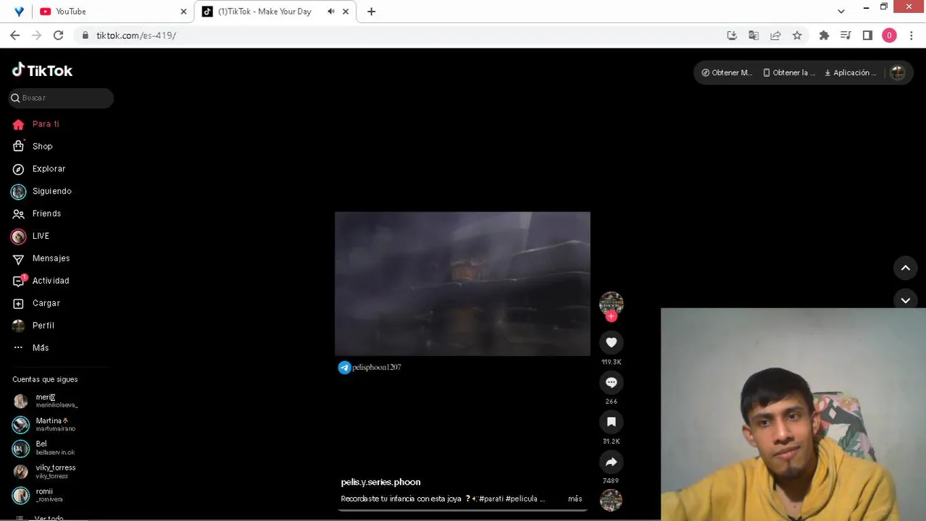Close the TikTok browser tab
The height and width of the screenshot is (521, 926).
(x=346, y=12)
